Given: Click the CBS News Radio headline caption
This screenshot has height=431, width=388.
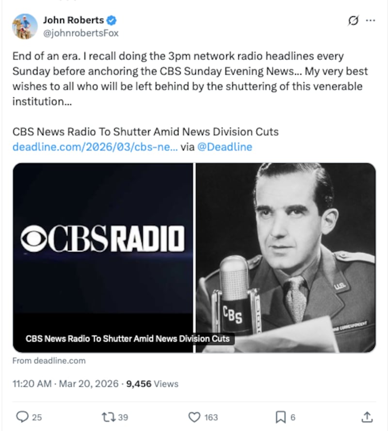Looking at the screenshot, I should (129, 339).
